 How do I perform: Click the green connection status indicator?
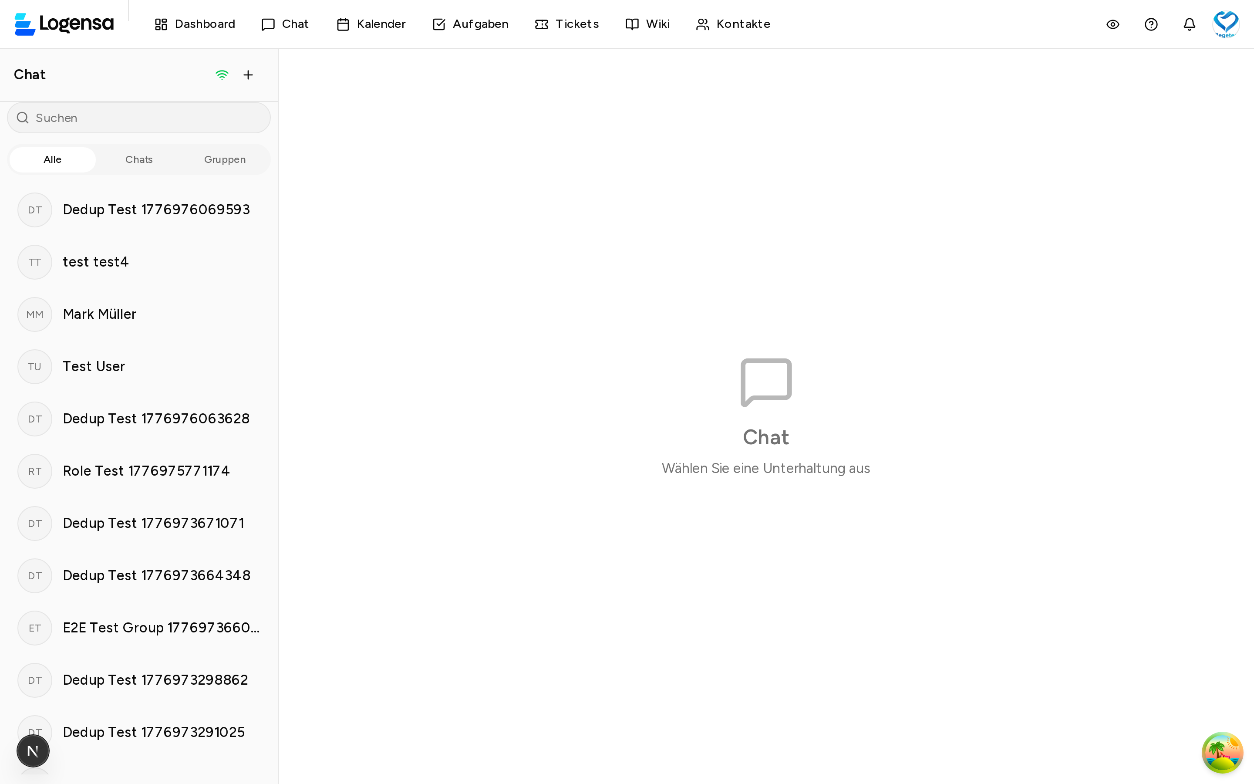click(x=222, y=74)
